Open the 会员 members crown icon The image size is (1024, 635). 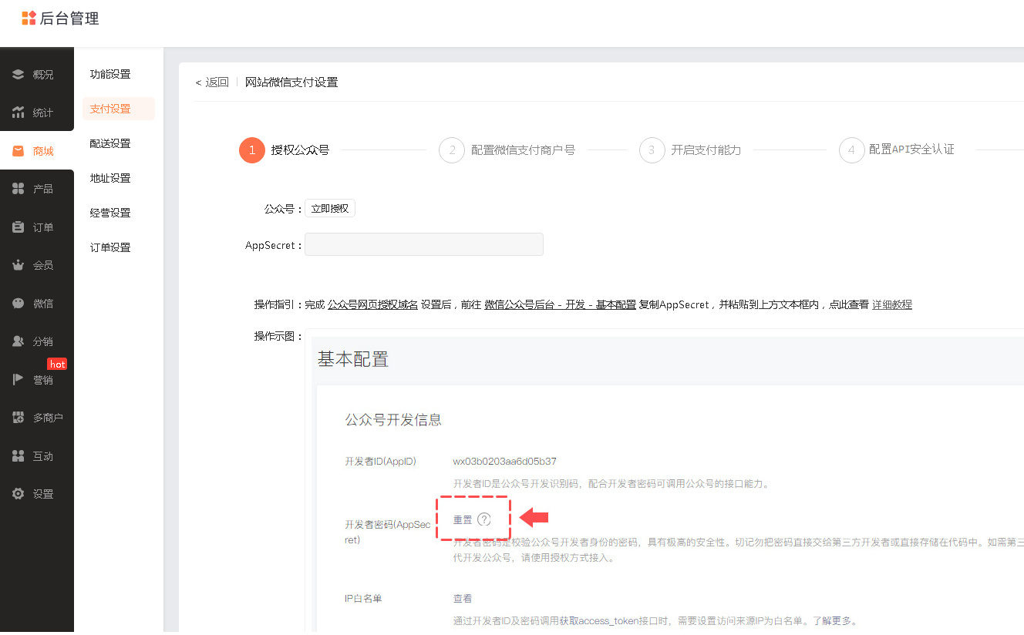click(19, 265)
